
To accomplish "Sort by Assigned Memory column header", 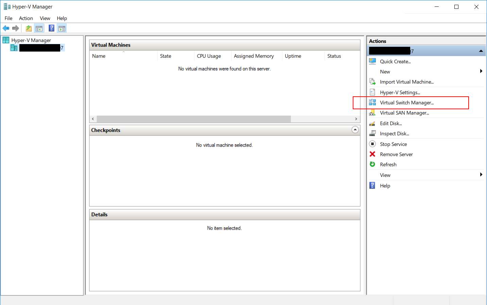I will tap(257, 56).
